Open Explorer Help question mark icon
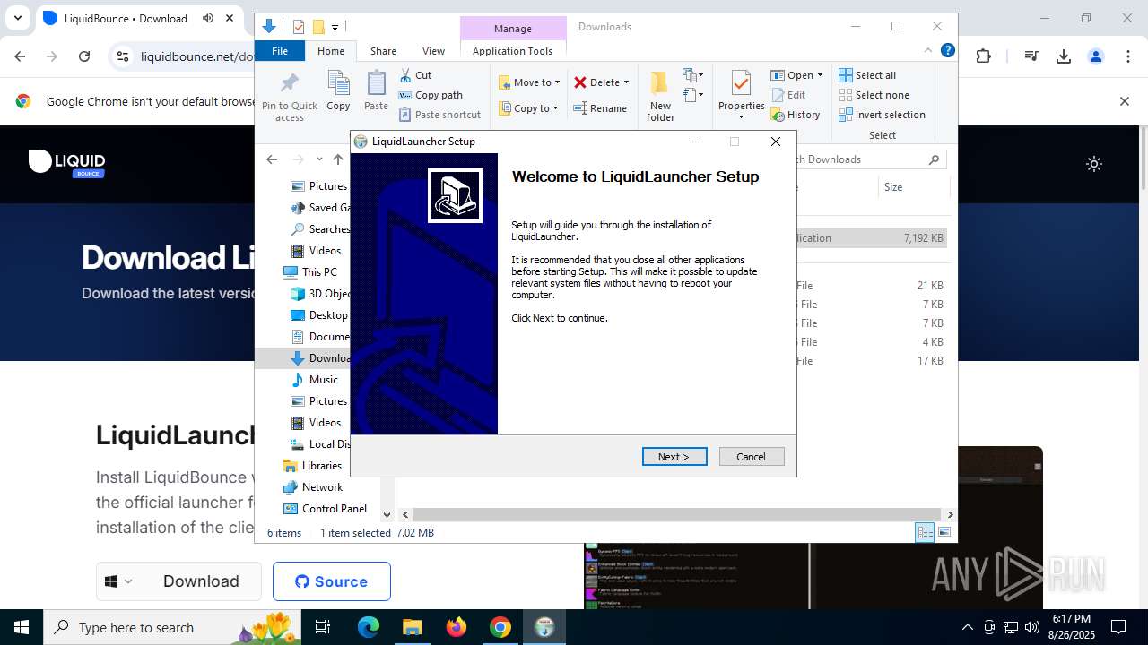 [x=947, y=51]
